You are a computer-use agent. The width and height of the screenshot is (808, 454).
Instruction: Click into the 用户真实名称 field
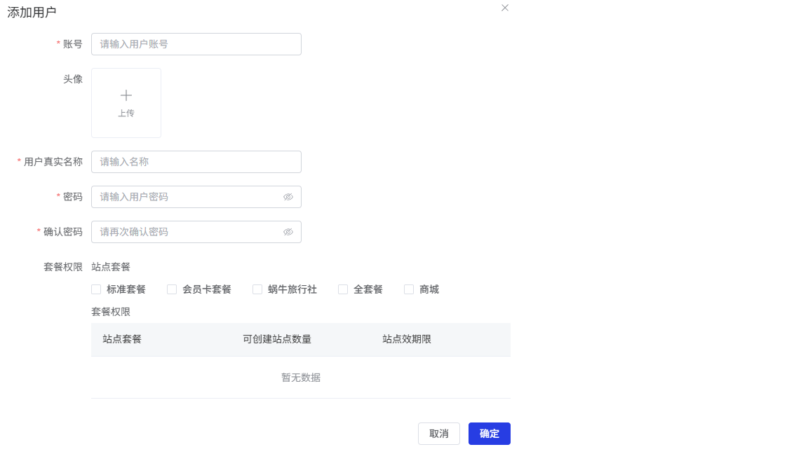(196, 162)
